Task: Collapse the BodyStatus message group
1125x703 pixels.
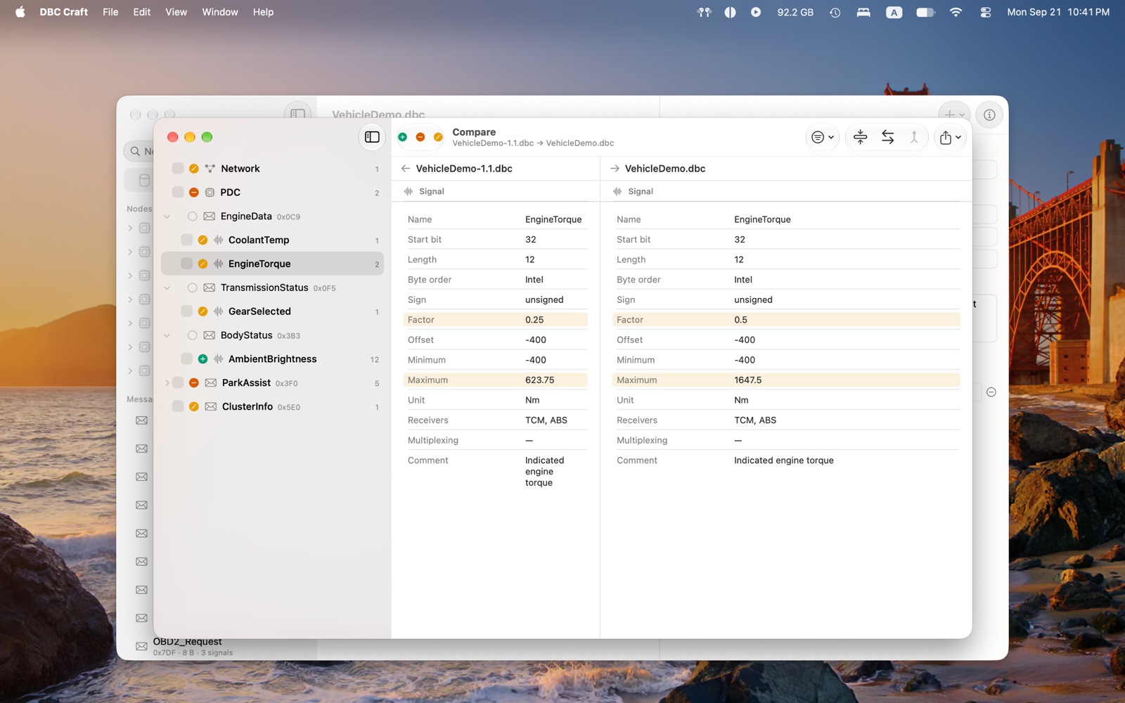Action: pos(167,335)
